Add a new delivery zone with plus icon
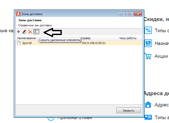The height and width of the screenshot is (123, 169). 19,32
